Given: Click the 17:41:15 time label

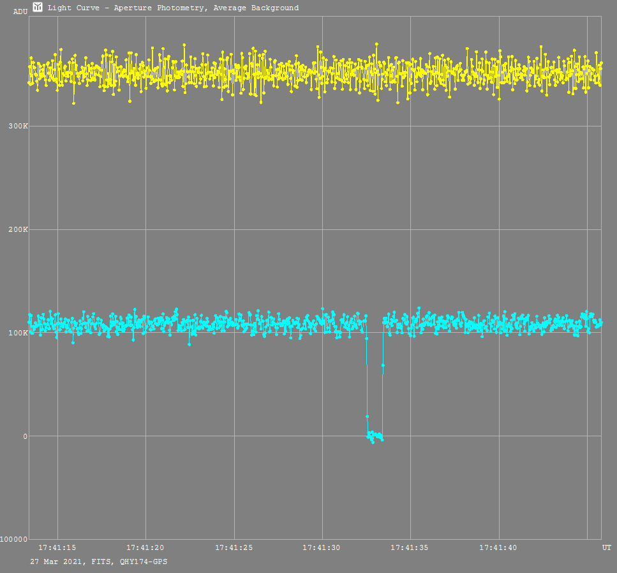Looking at the screenshot, I should [x=57, y=547].
